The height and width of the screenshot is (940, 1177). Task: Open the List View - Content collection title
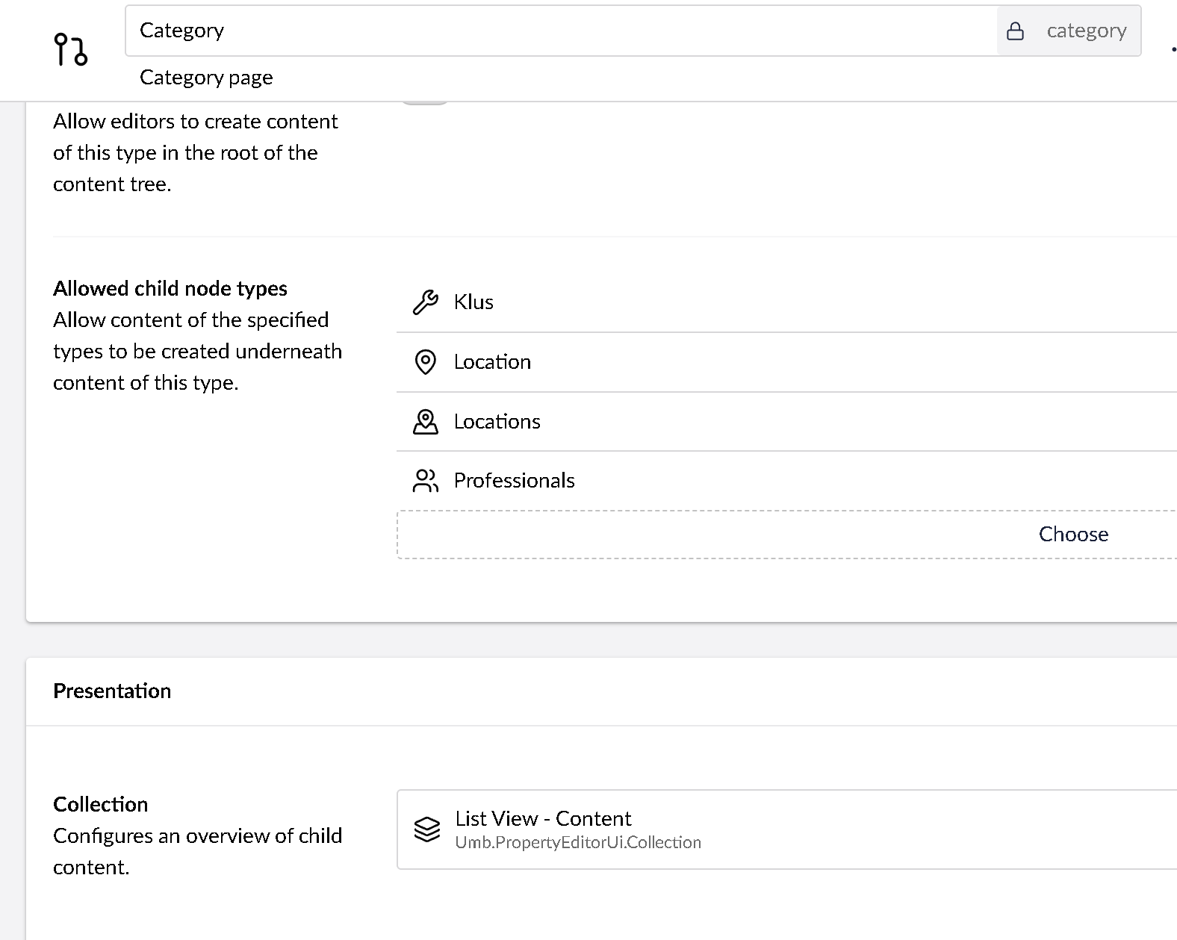point(543,818)
